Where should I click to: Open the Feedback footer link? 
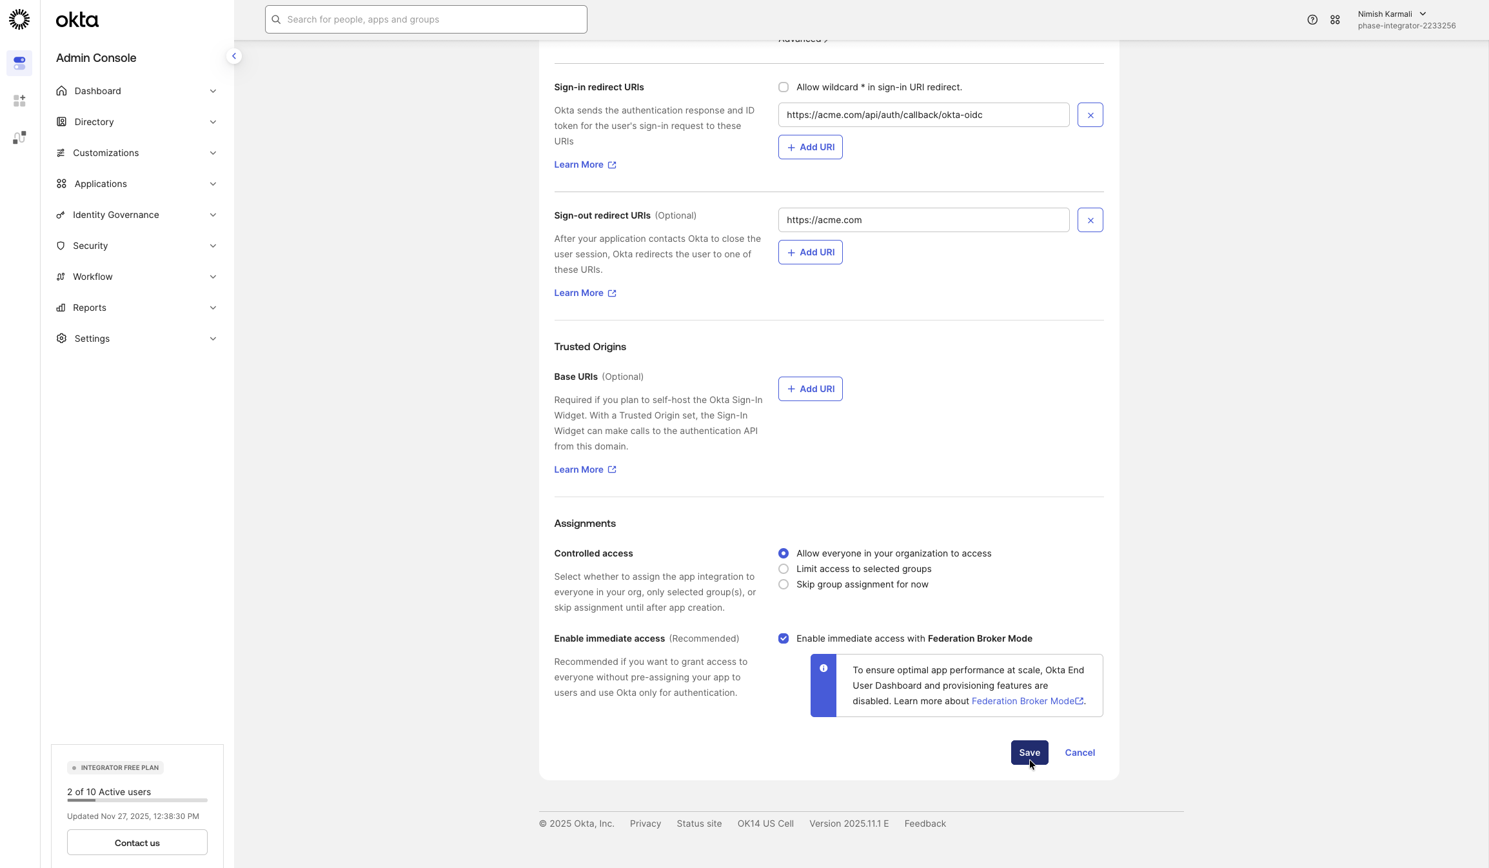(925, 824)
